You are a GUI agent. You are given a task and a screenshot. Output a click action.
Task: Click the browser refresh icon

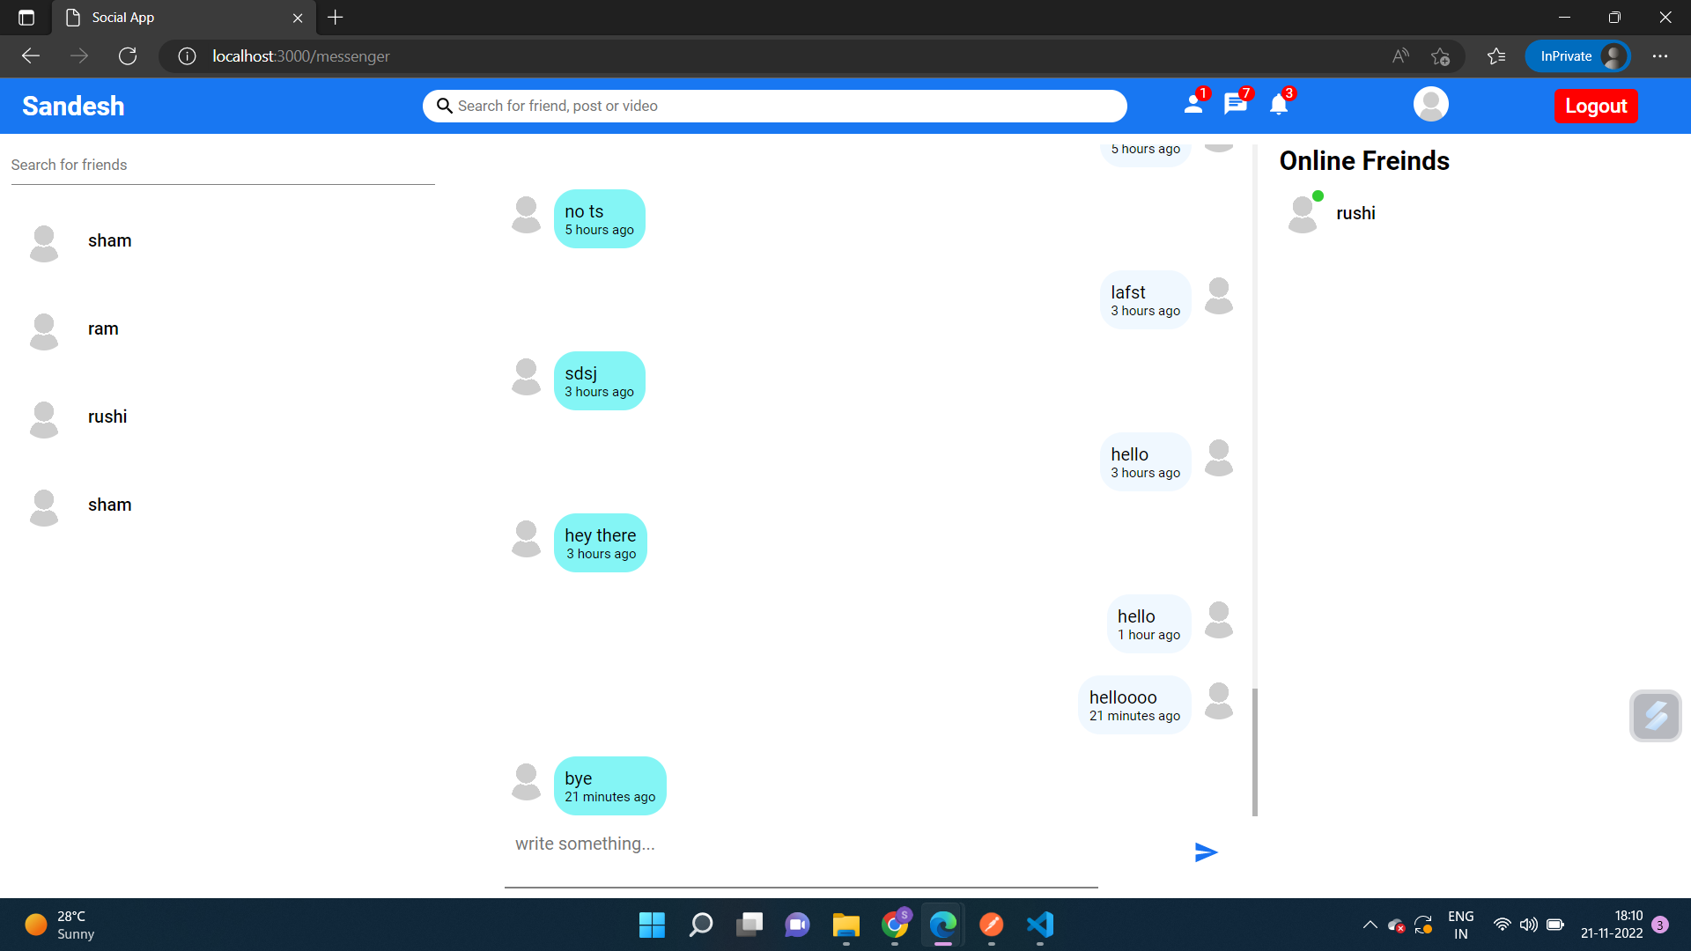[128, 56]
